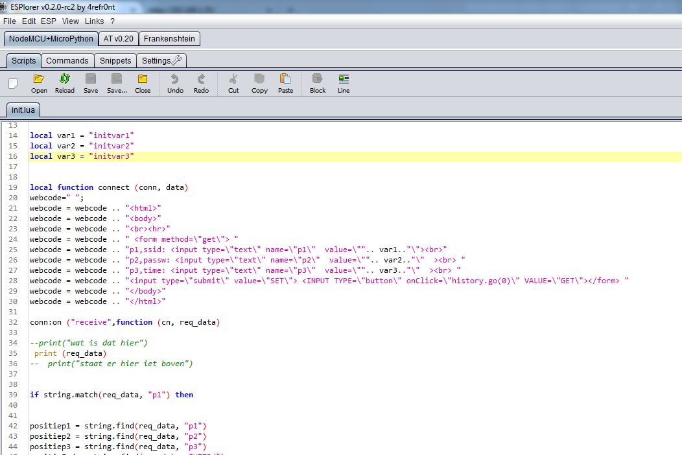Click the positiep1 = string.find line
The width and height of the screenshot is (682, 455).
118,426
